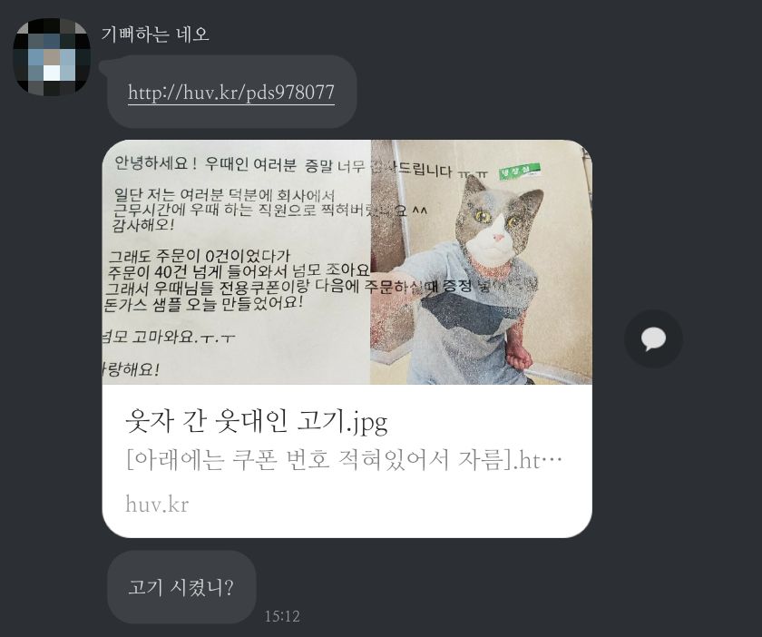This screenshot has height=637, width=762.
Task: Click the 감사해요! line in the letter
Action: [x=143, y=225]
